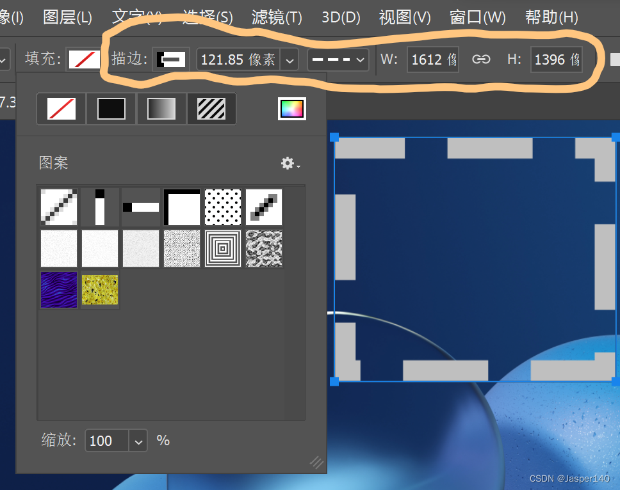Click the fill swatch next to 填充
Screen dimensions: 620x490
tap(84, 59)
